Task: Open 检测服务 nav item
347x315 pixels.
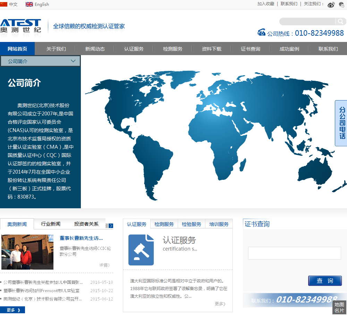Action: [x=172, y=49]
